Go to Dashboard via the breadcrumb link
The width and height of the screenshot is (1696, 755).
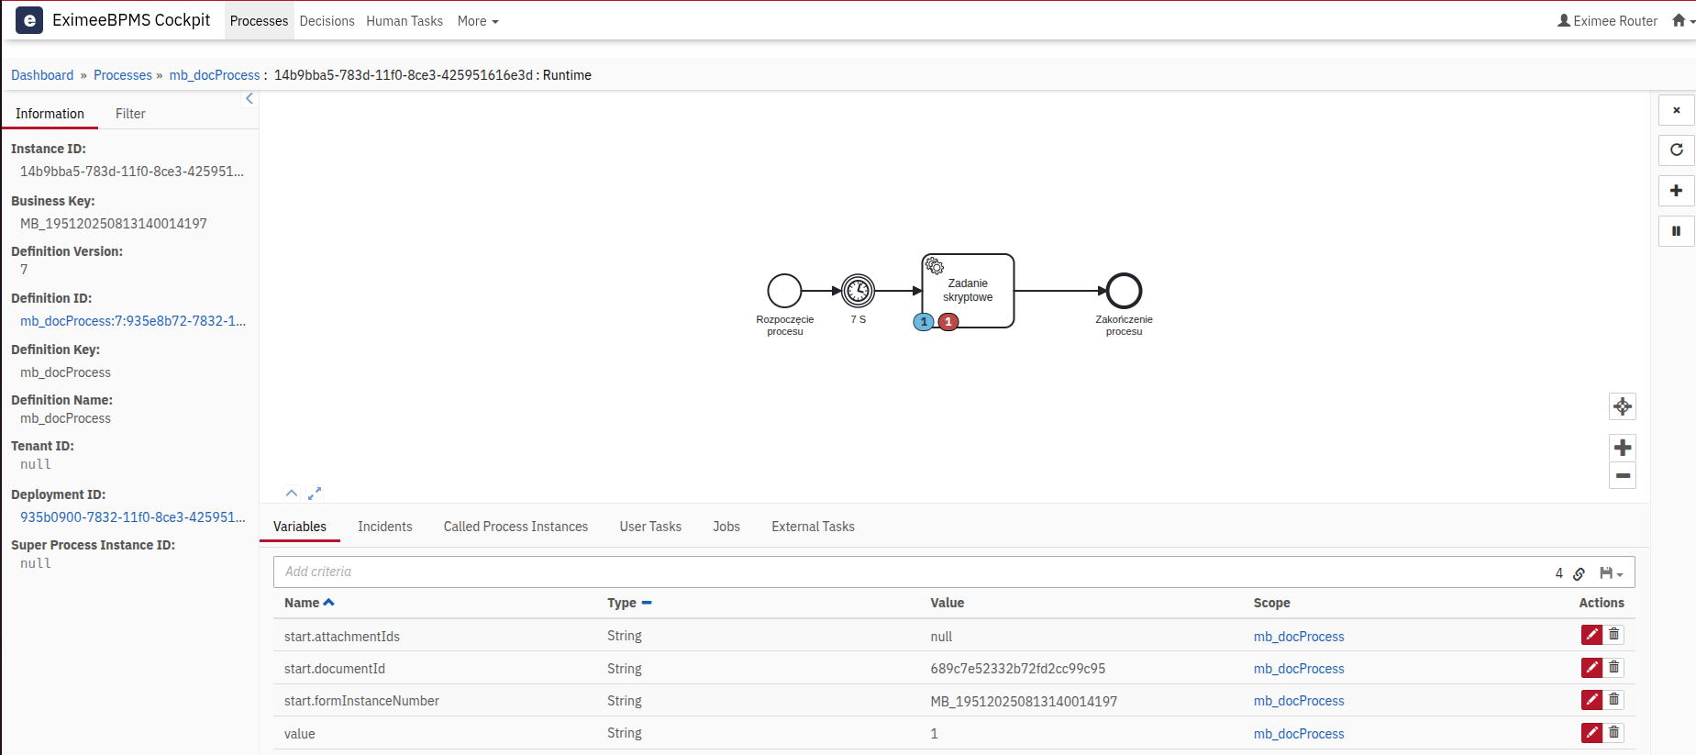pyautogui.click(x=42, y=75)
